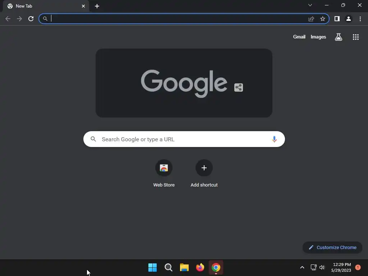
Task: Open Windows Start menu
Action: [x=152, y=267]
